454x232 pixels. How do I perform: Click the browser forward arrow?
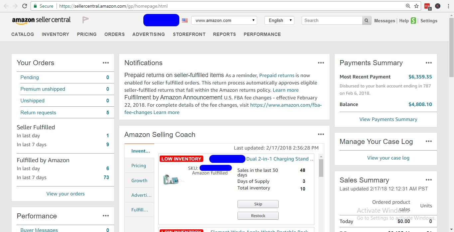point(15,6)
